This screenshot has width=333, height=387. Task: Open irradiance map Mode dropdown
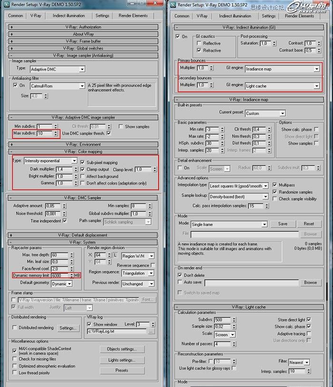(229, 224)
